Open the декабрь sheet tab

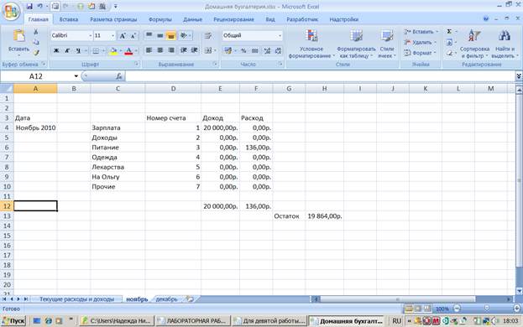[x=167, y=299]
